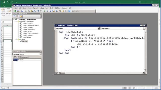Image resolution: width=161 pixels, height=90 pixels.
Task: Click Excel Visual Basic ribbon button
Action: [3, 12]
